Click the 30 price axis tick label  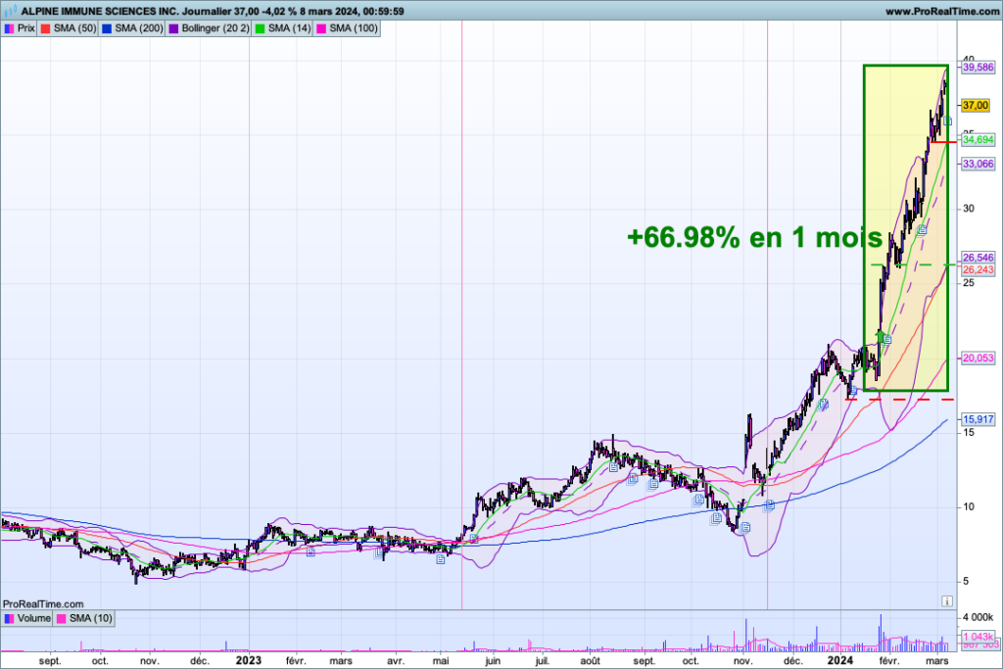point(969,209)
